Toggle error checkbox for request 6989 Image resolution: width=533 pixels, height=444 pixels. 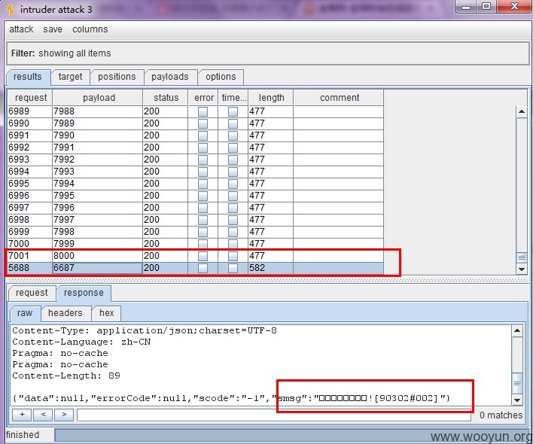[203, 111]
